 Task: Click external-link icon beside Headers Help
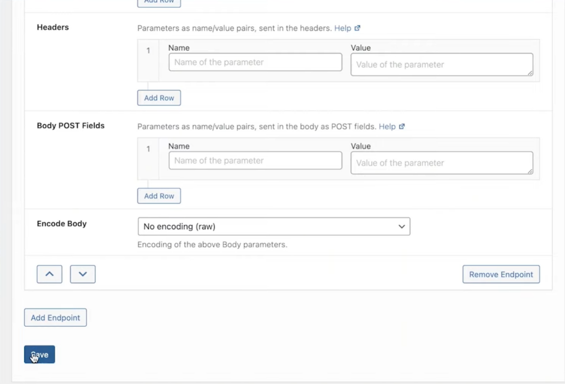pos(358,28)
